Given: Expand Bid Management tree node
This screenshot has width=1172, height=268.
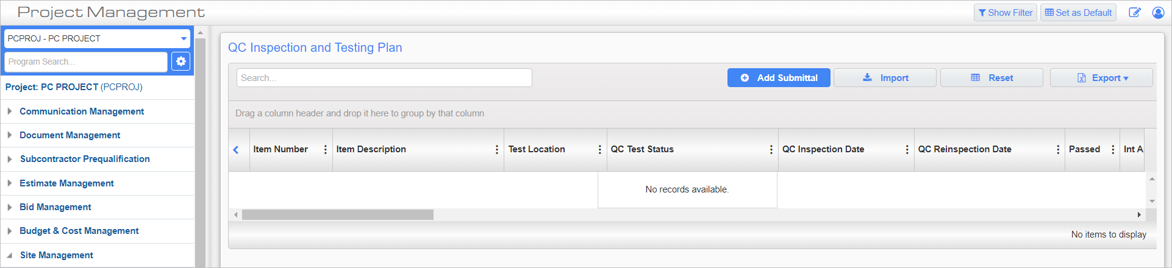Looking at the screenshot, I should pos(9,207).
